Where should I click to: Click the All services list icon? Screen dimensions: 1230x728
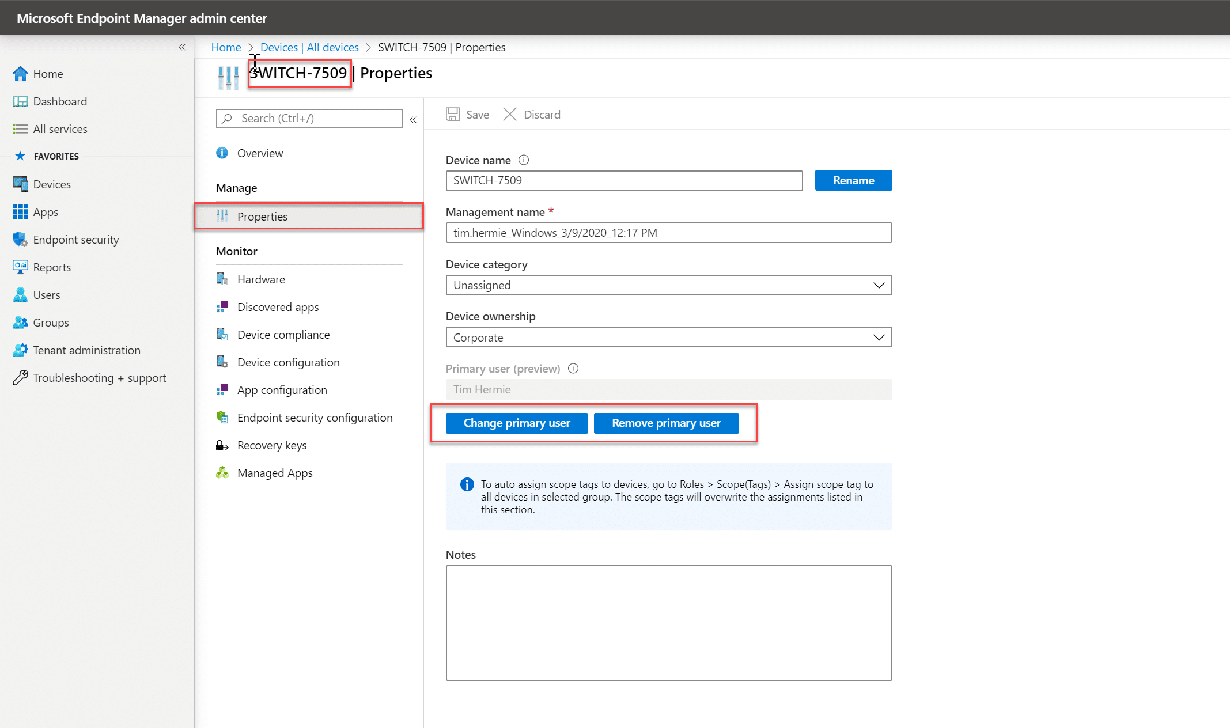click(x=20, y=129)
